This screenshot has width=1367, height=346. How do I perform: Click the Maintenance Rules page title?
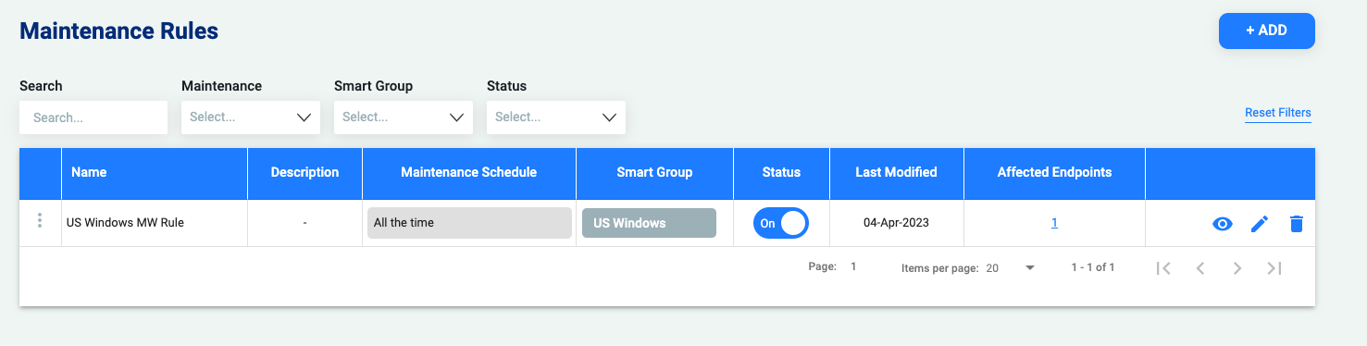(118, 31)
